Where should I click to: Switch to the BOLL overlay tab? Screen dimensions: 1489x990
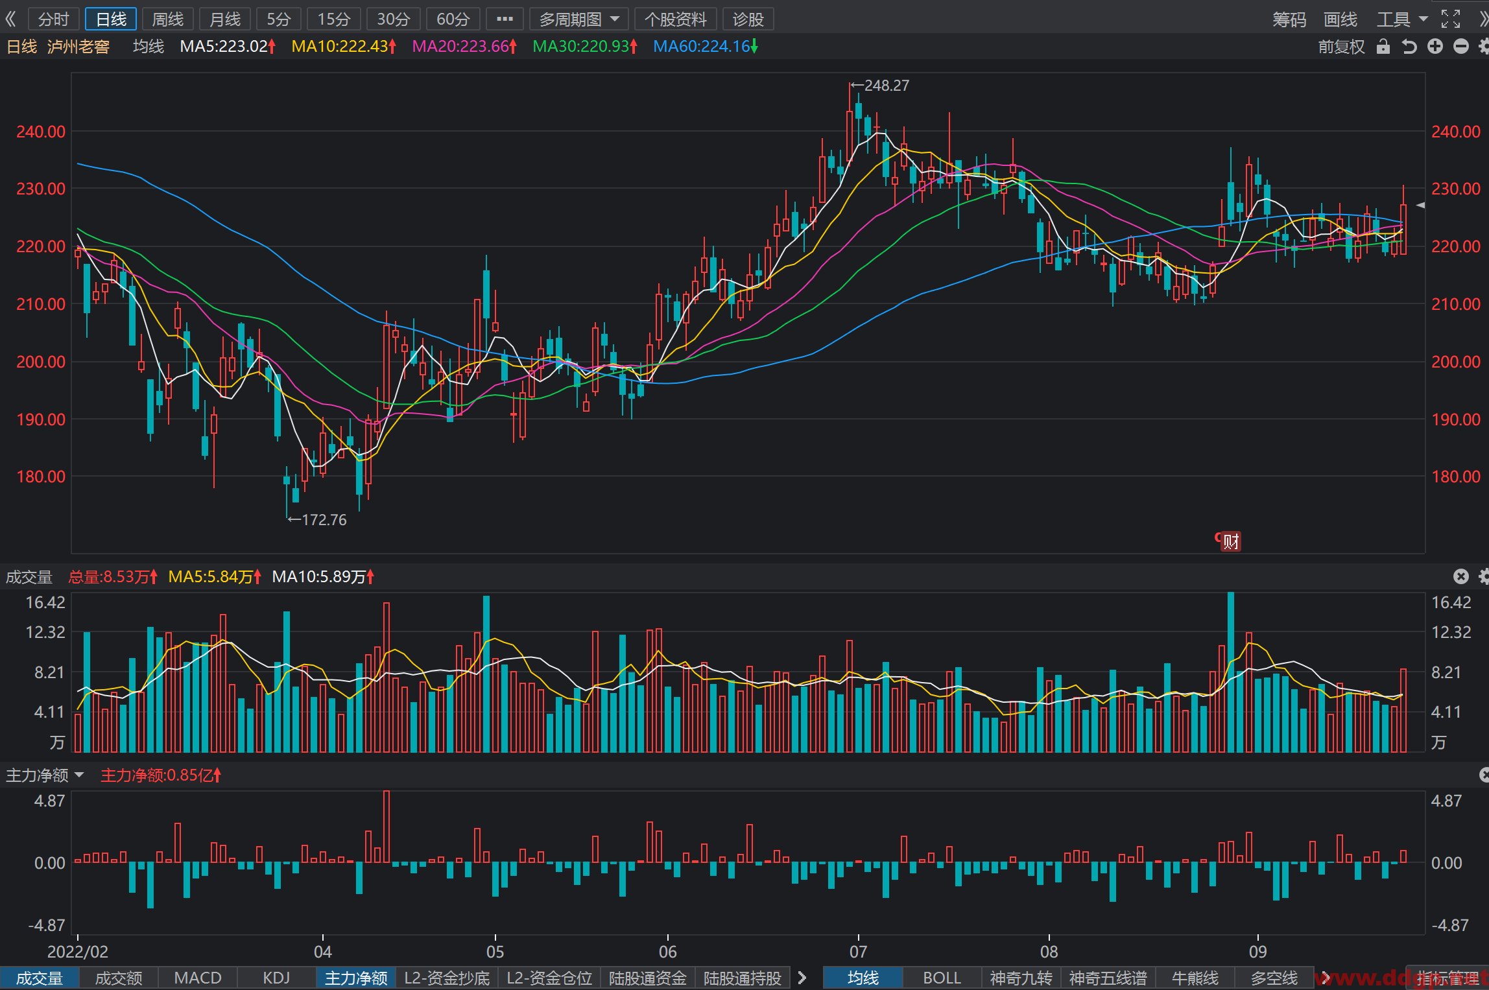pos(942,978)
